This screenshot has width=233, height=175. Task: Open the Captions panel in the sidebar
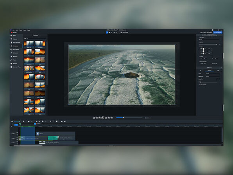[16, 39]
